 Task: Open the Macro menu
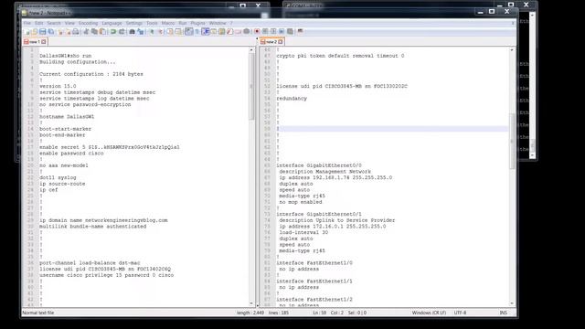click(168, 23)
